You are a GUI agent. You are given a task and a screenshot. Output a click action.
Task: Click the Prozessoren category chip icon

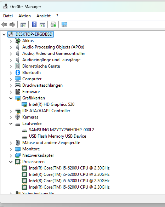pyautogui.click(x=18, y=162)
